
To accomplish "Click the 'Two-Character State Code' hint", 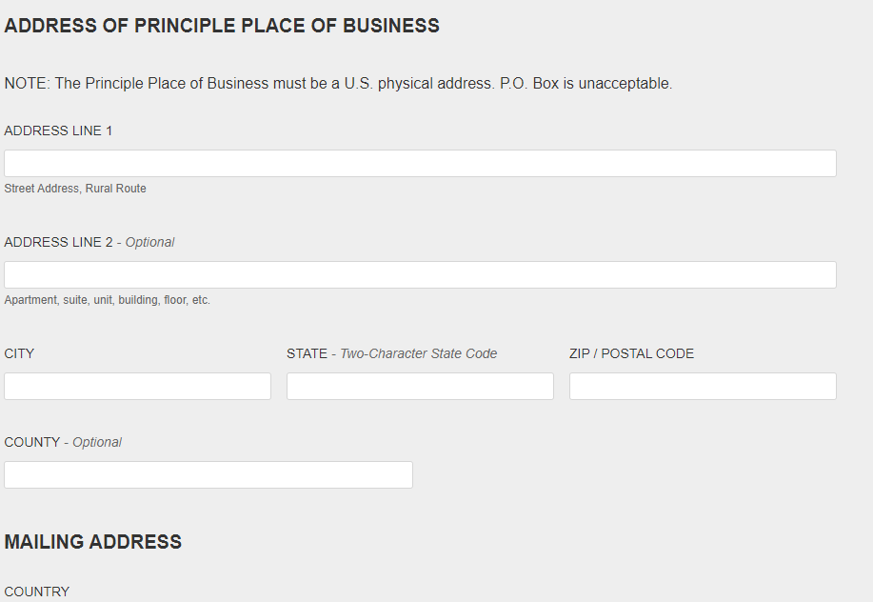I will [x=418, y=353].
